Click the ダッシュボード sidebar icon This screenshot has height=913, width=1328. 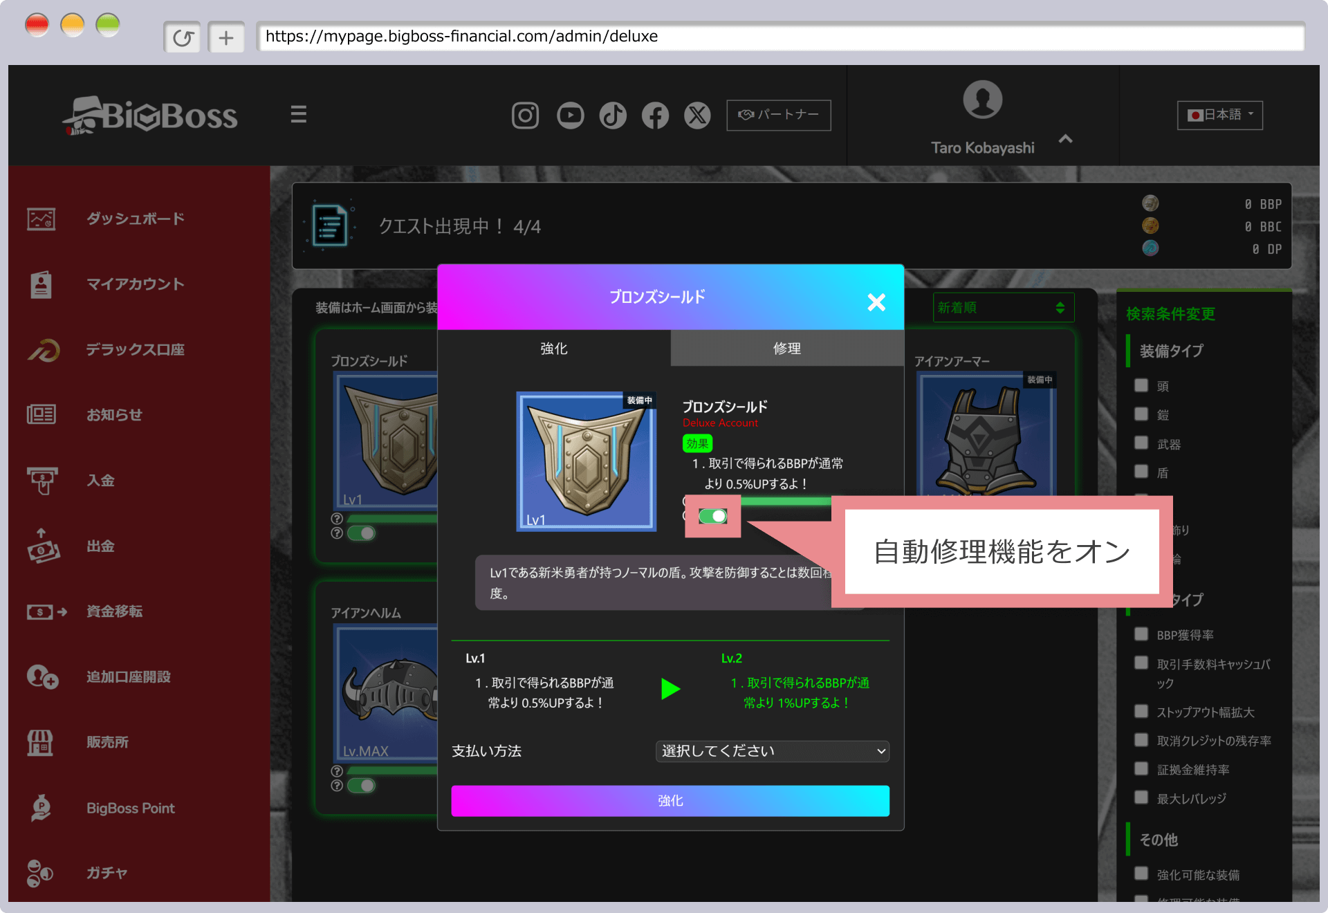(41, 219)
